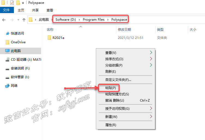Screen dimensions: 205x140
Task: Click the 网络 network icon
Action: [7, 86]
